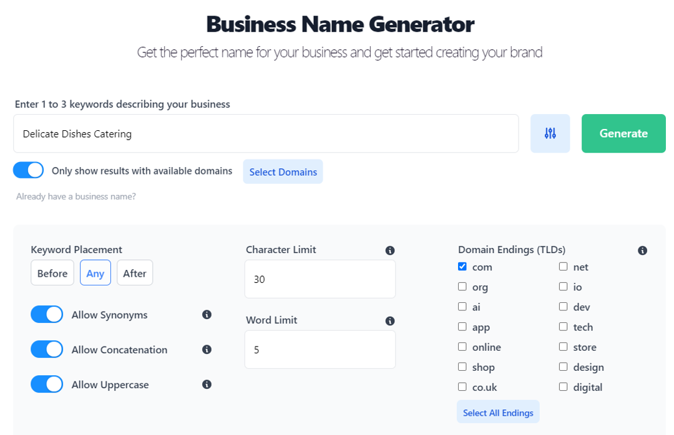Click info icon beside Allow Uppercase

pyautogui.click(x=207, y=384)
